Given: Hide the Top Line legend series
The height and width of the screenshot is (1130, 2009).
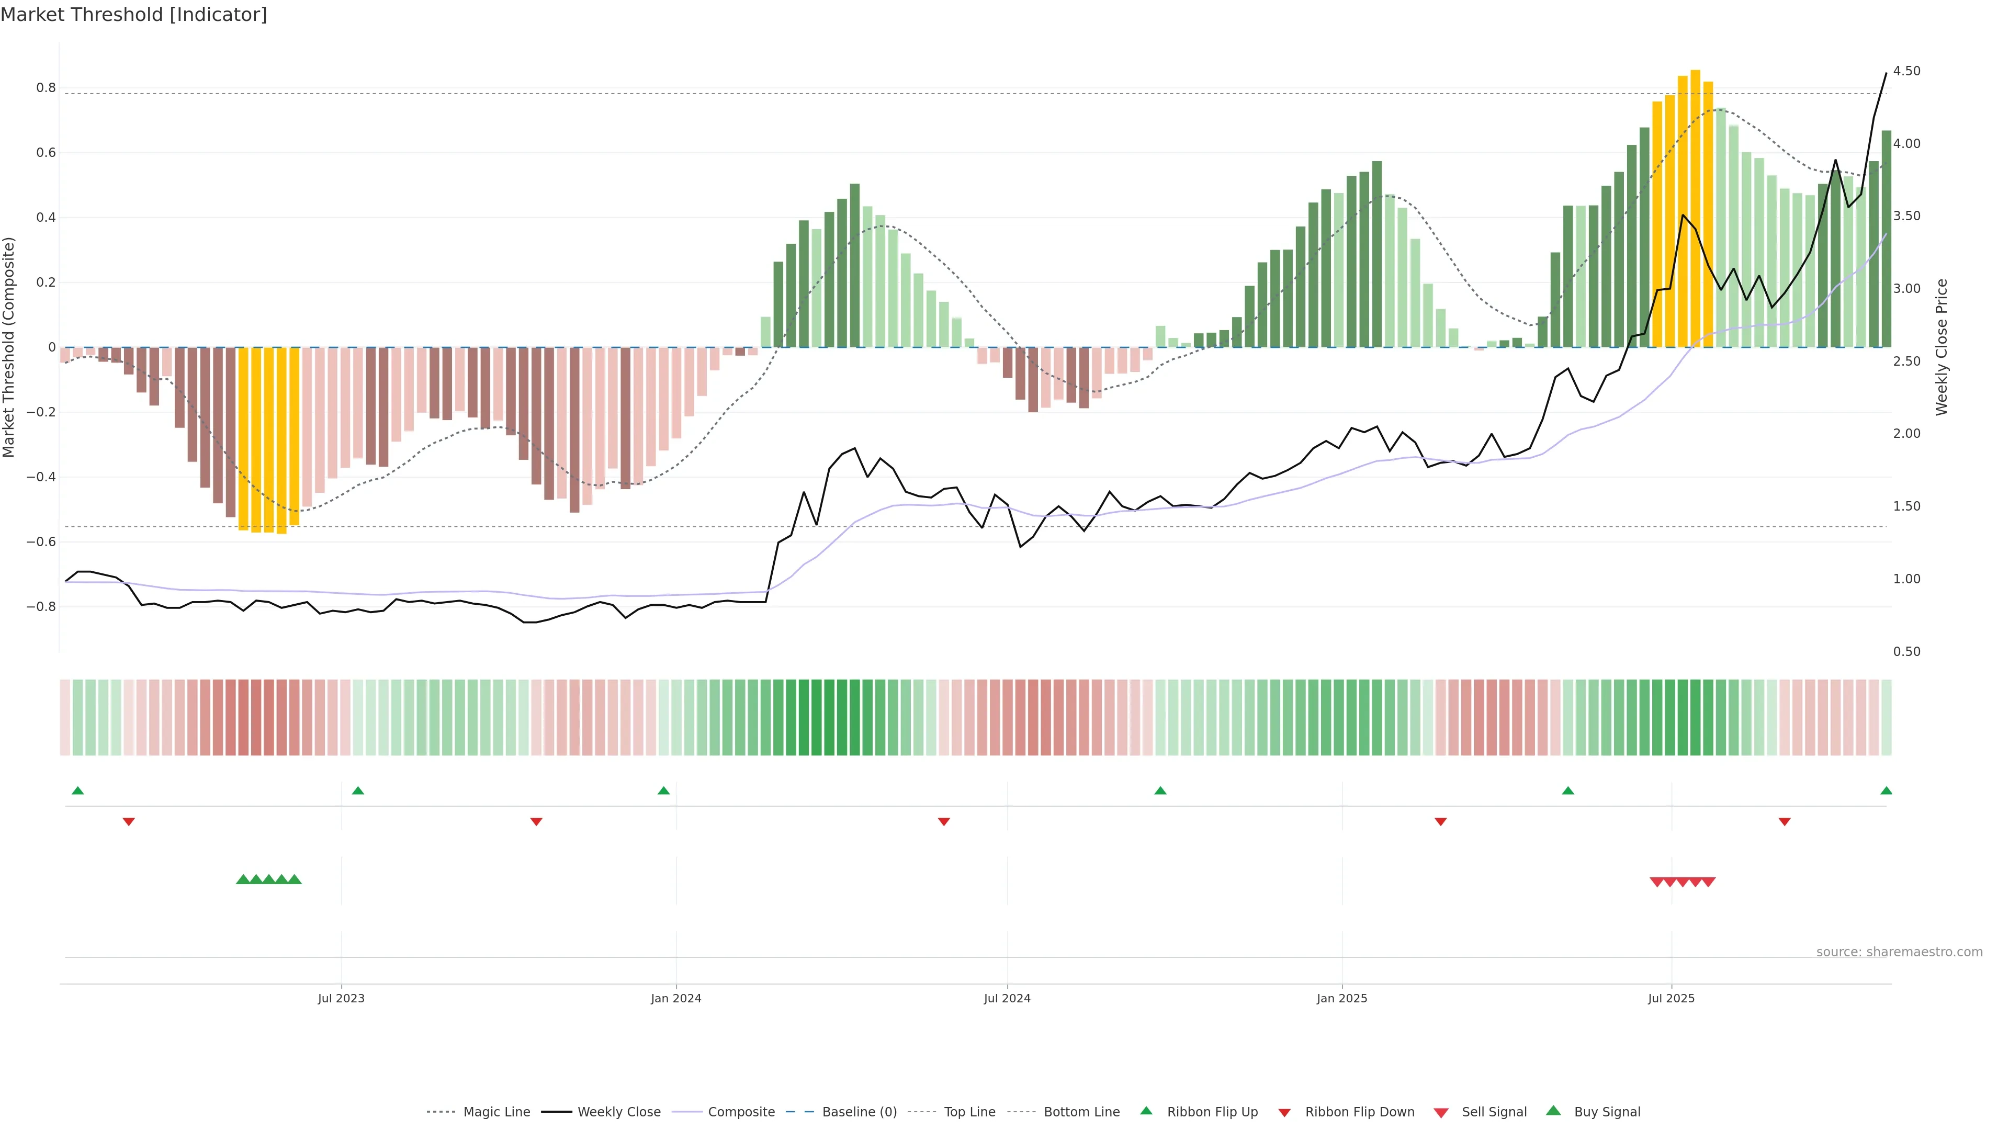Looking at the screenshot, I should coord(969,1112).
